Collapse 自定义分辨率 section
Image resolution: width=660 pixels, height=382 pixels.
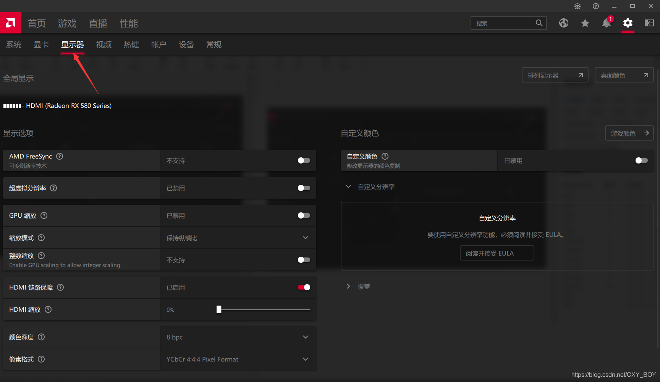[348, 187]
